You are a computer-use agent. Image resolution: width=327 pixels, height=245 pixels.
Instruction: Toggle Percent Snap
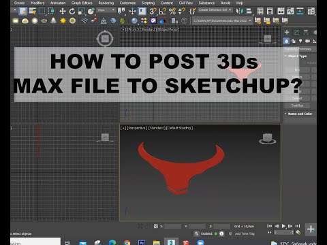click(x=172, y=11)
